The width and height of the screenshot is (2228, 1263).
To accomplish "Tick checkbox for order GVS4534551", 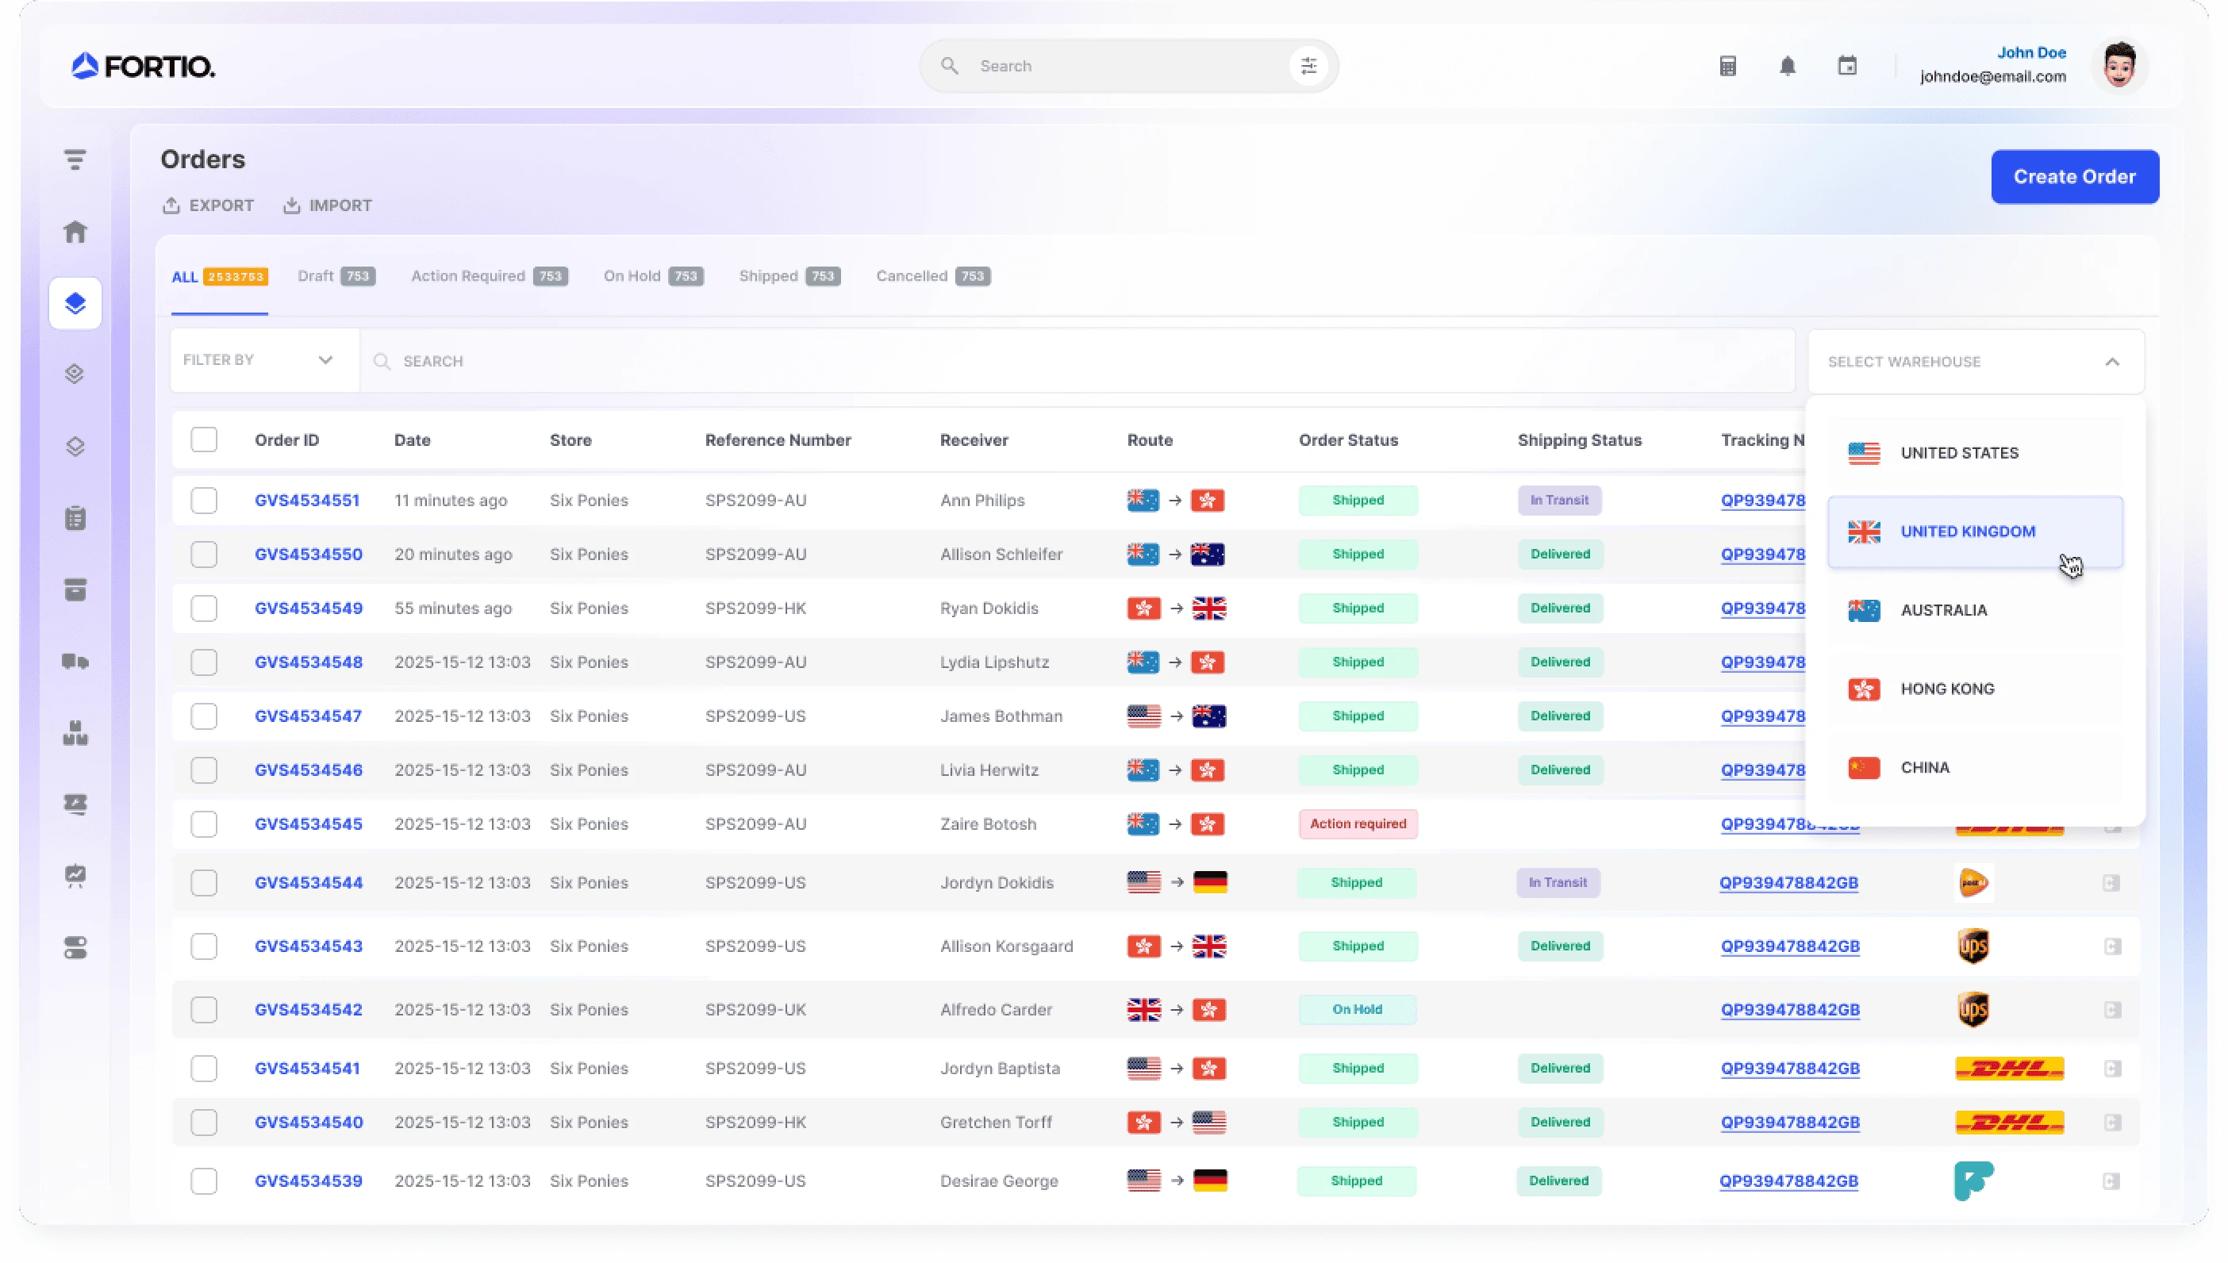I will pyautogui.click(x=204, y=501).
